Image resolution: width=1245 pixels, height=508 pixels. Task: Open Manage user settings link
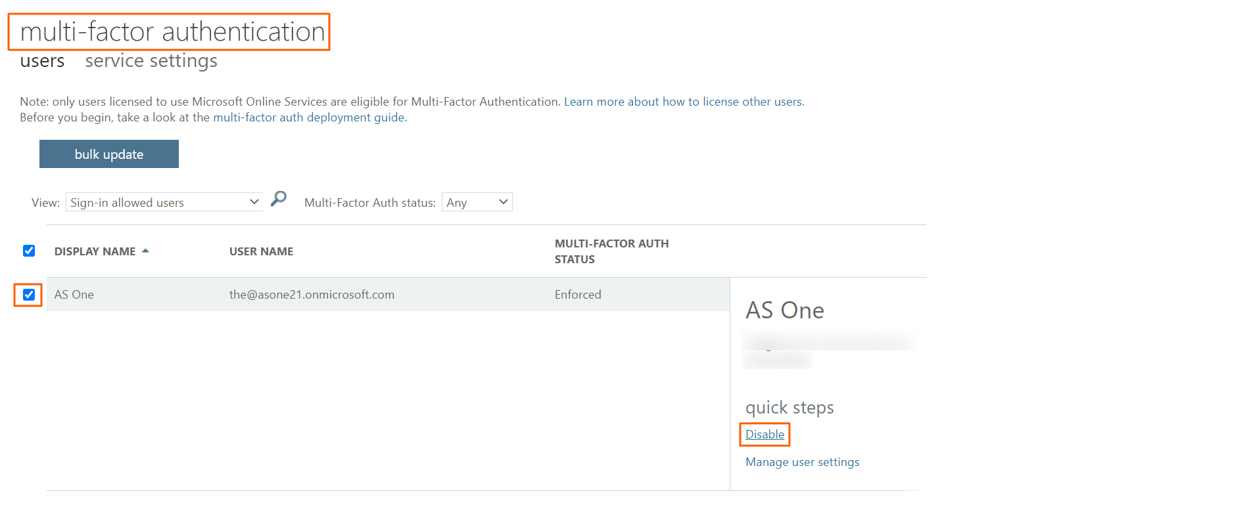click(802, 462)
